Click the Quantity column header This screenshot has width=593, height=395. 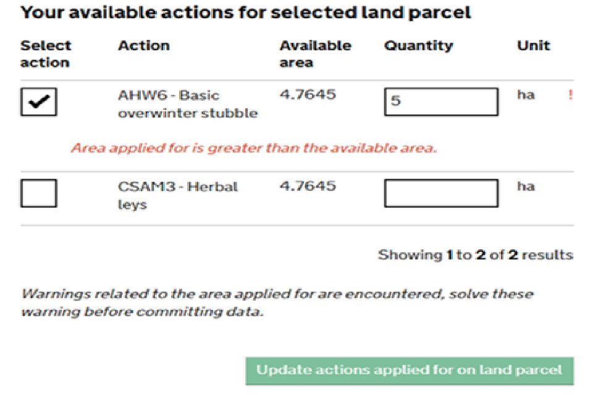[418, 46]
